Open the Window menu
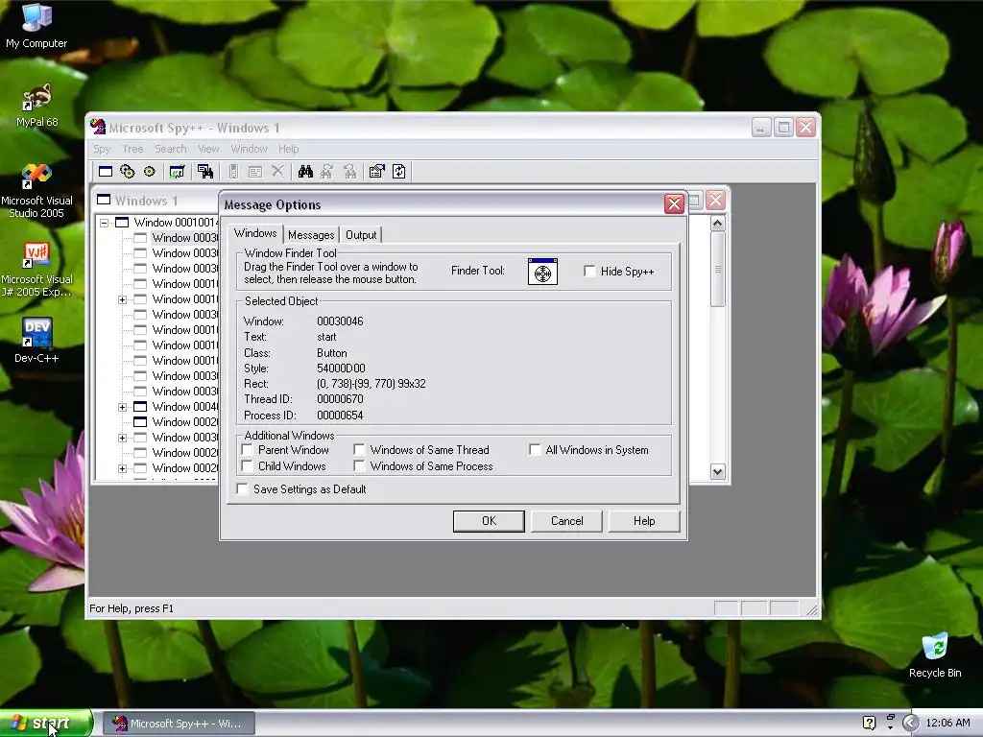This screenshot has height=737, width=983. tap(249, 149)
